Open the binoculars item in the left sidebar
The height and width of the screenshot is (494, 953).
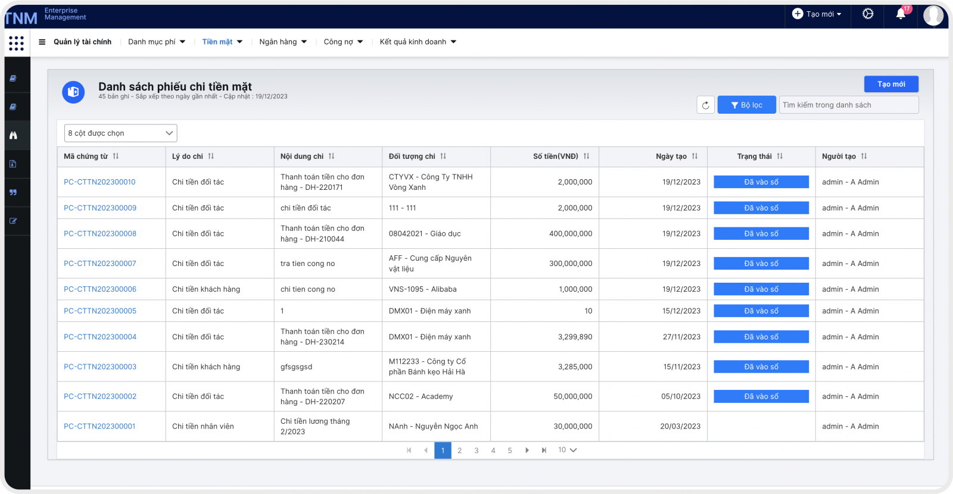tap(13, 136)
